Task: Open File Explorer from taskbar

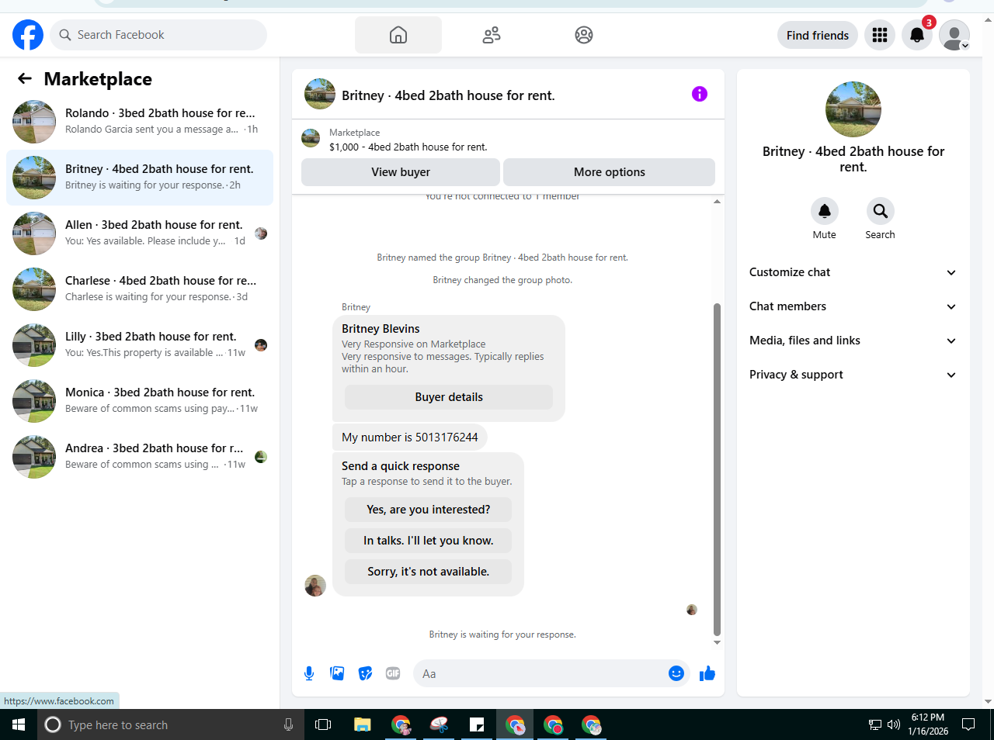Action: click(x=363, y=724)
